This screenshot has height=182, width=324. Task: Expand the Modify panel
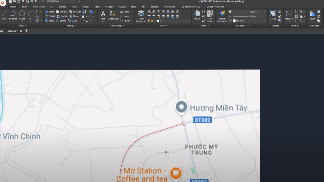pyautogui.click(x=72, y=26)
